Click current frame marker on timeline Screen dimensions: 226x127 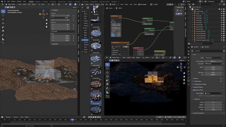[72, 120]
